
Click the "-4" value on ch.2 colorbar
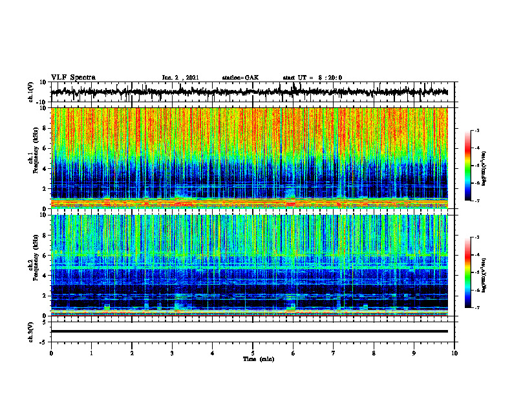[477, 255]
